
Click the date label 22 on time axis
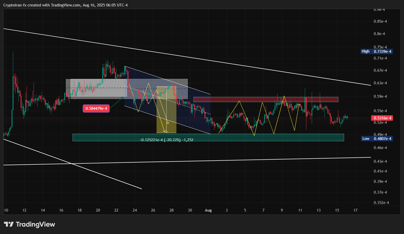click(116, 210)
